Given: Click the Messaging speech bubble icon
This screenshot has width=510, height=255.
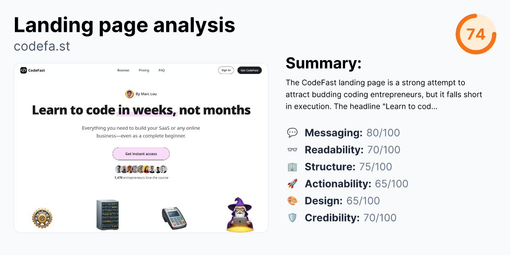Looking at the screenshot, I should (293, 133).
